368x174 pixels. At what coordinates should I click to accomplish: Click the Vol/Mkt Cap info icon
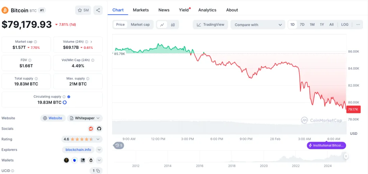click(93, 60)
